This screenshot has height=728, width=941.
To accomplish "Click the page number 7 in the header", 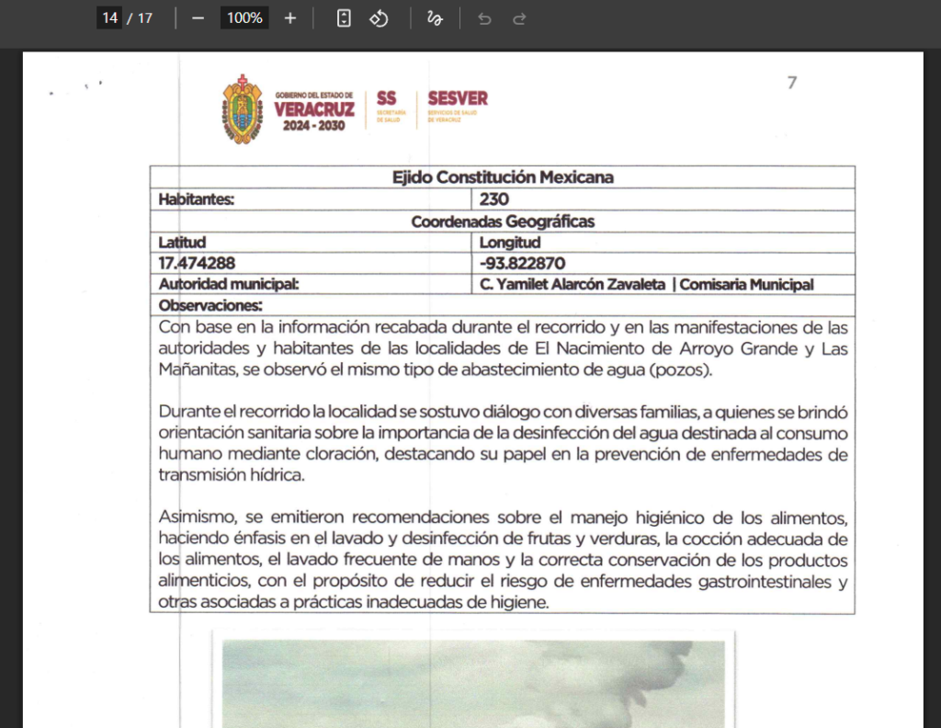I will point(792,82).
